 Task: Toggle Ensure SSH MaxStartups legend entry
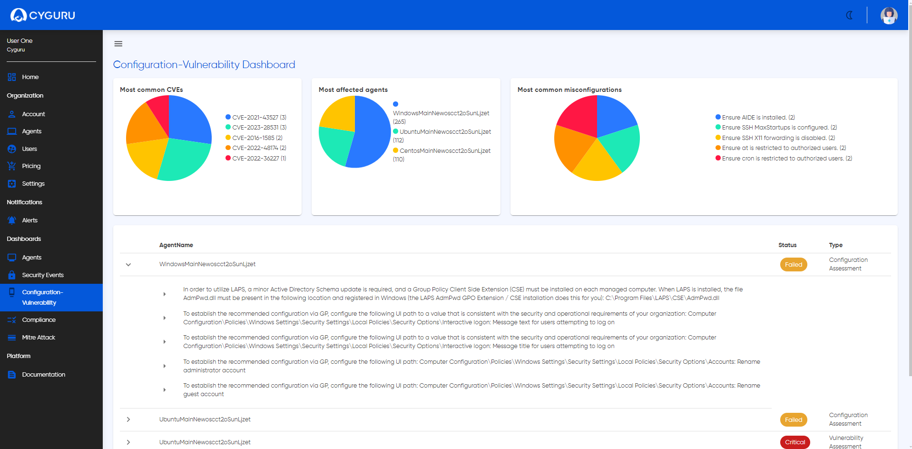[776, 128]
